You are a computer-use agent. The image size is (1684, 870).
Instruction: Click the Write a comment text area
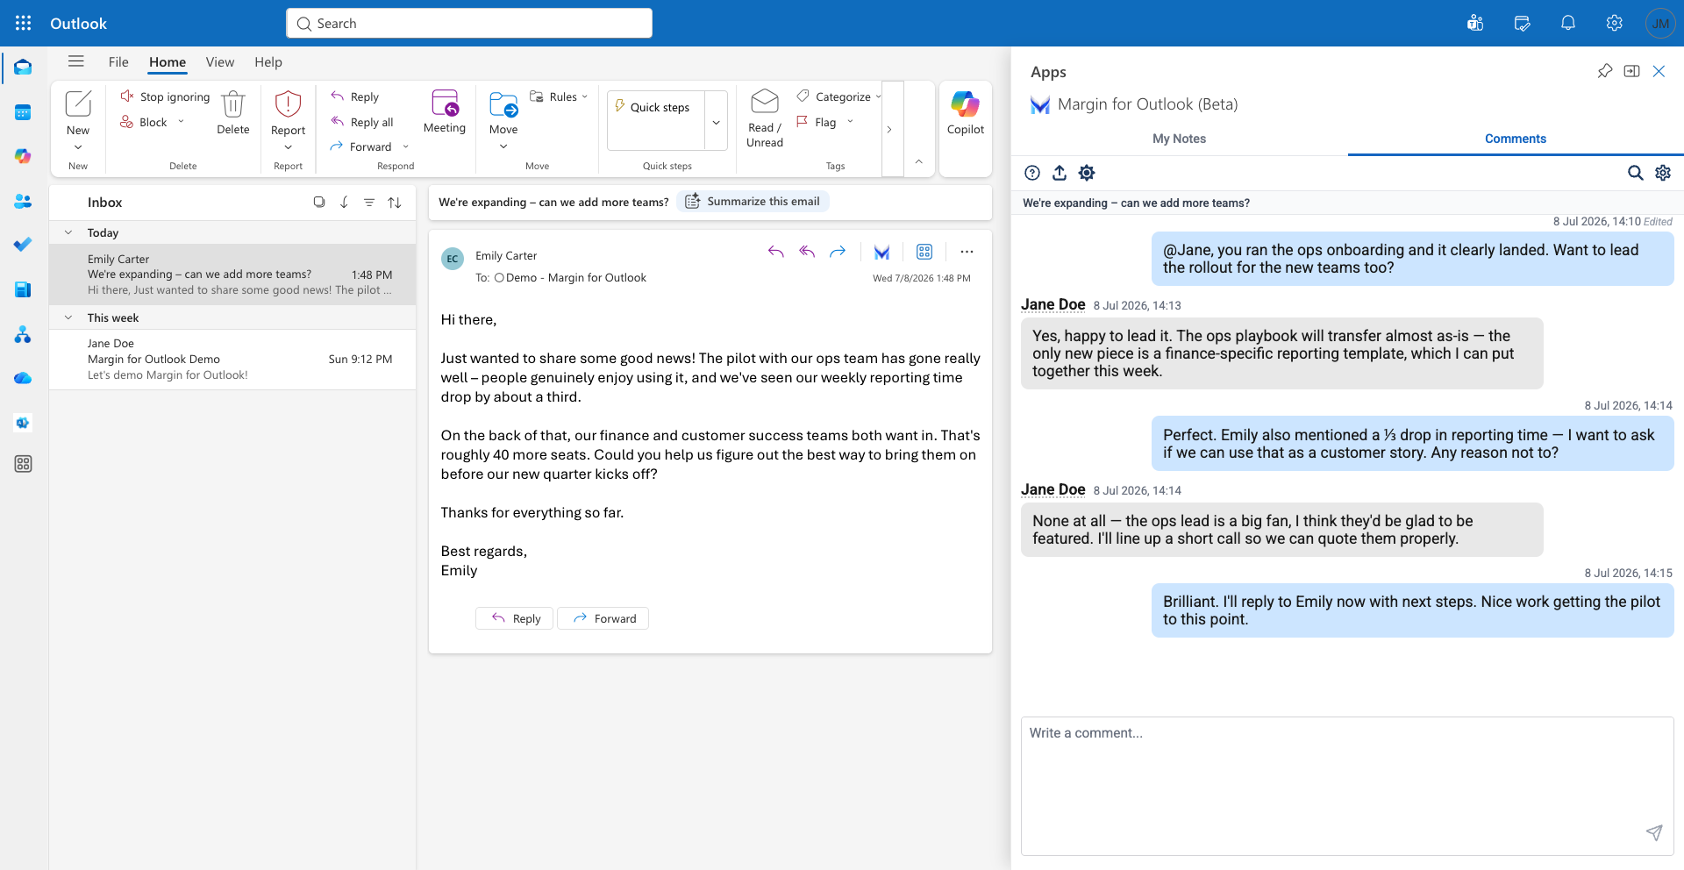(x=1347, y=786)
